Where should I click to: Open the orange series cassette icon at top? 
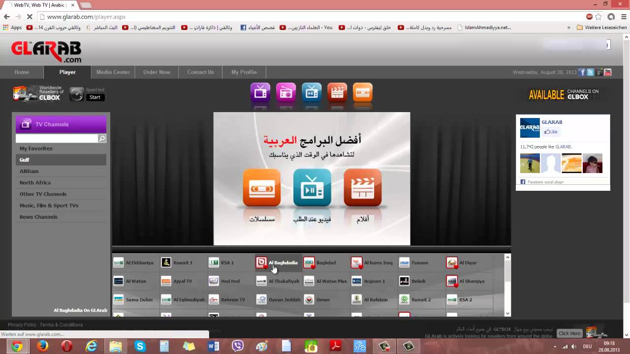tap(363, 92)
